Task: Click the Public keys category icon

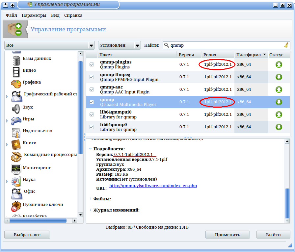Action: click(x=16, y=205)
